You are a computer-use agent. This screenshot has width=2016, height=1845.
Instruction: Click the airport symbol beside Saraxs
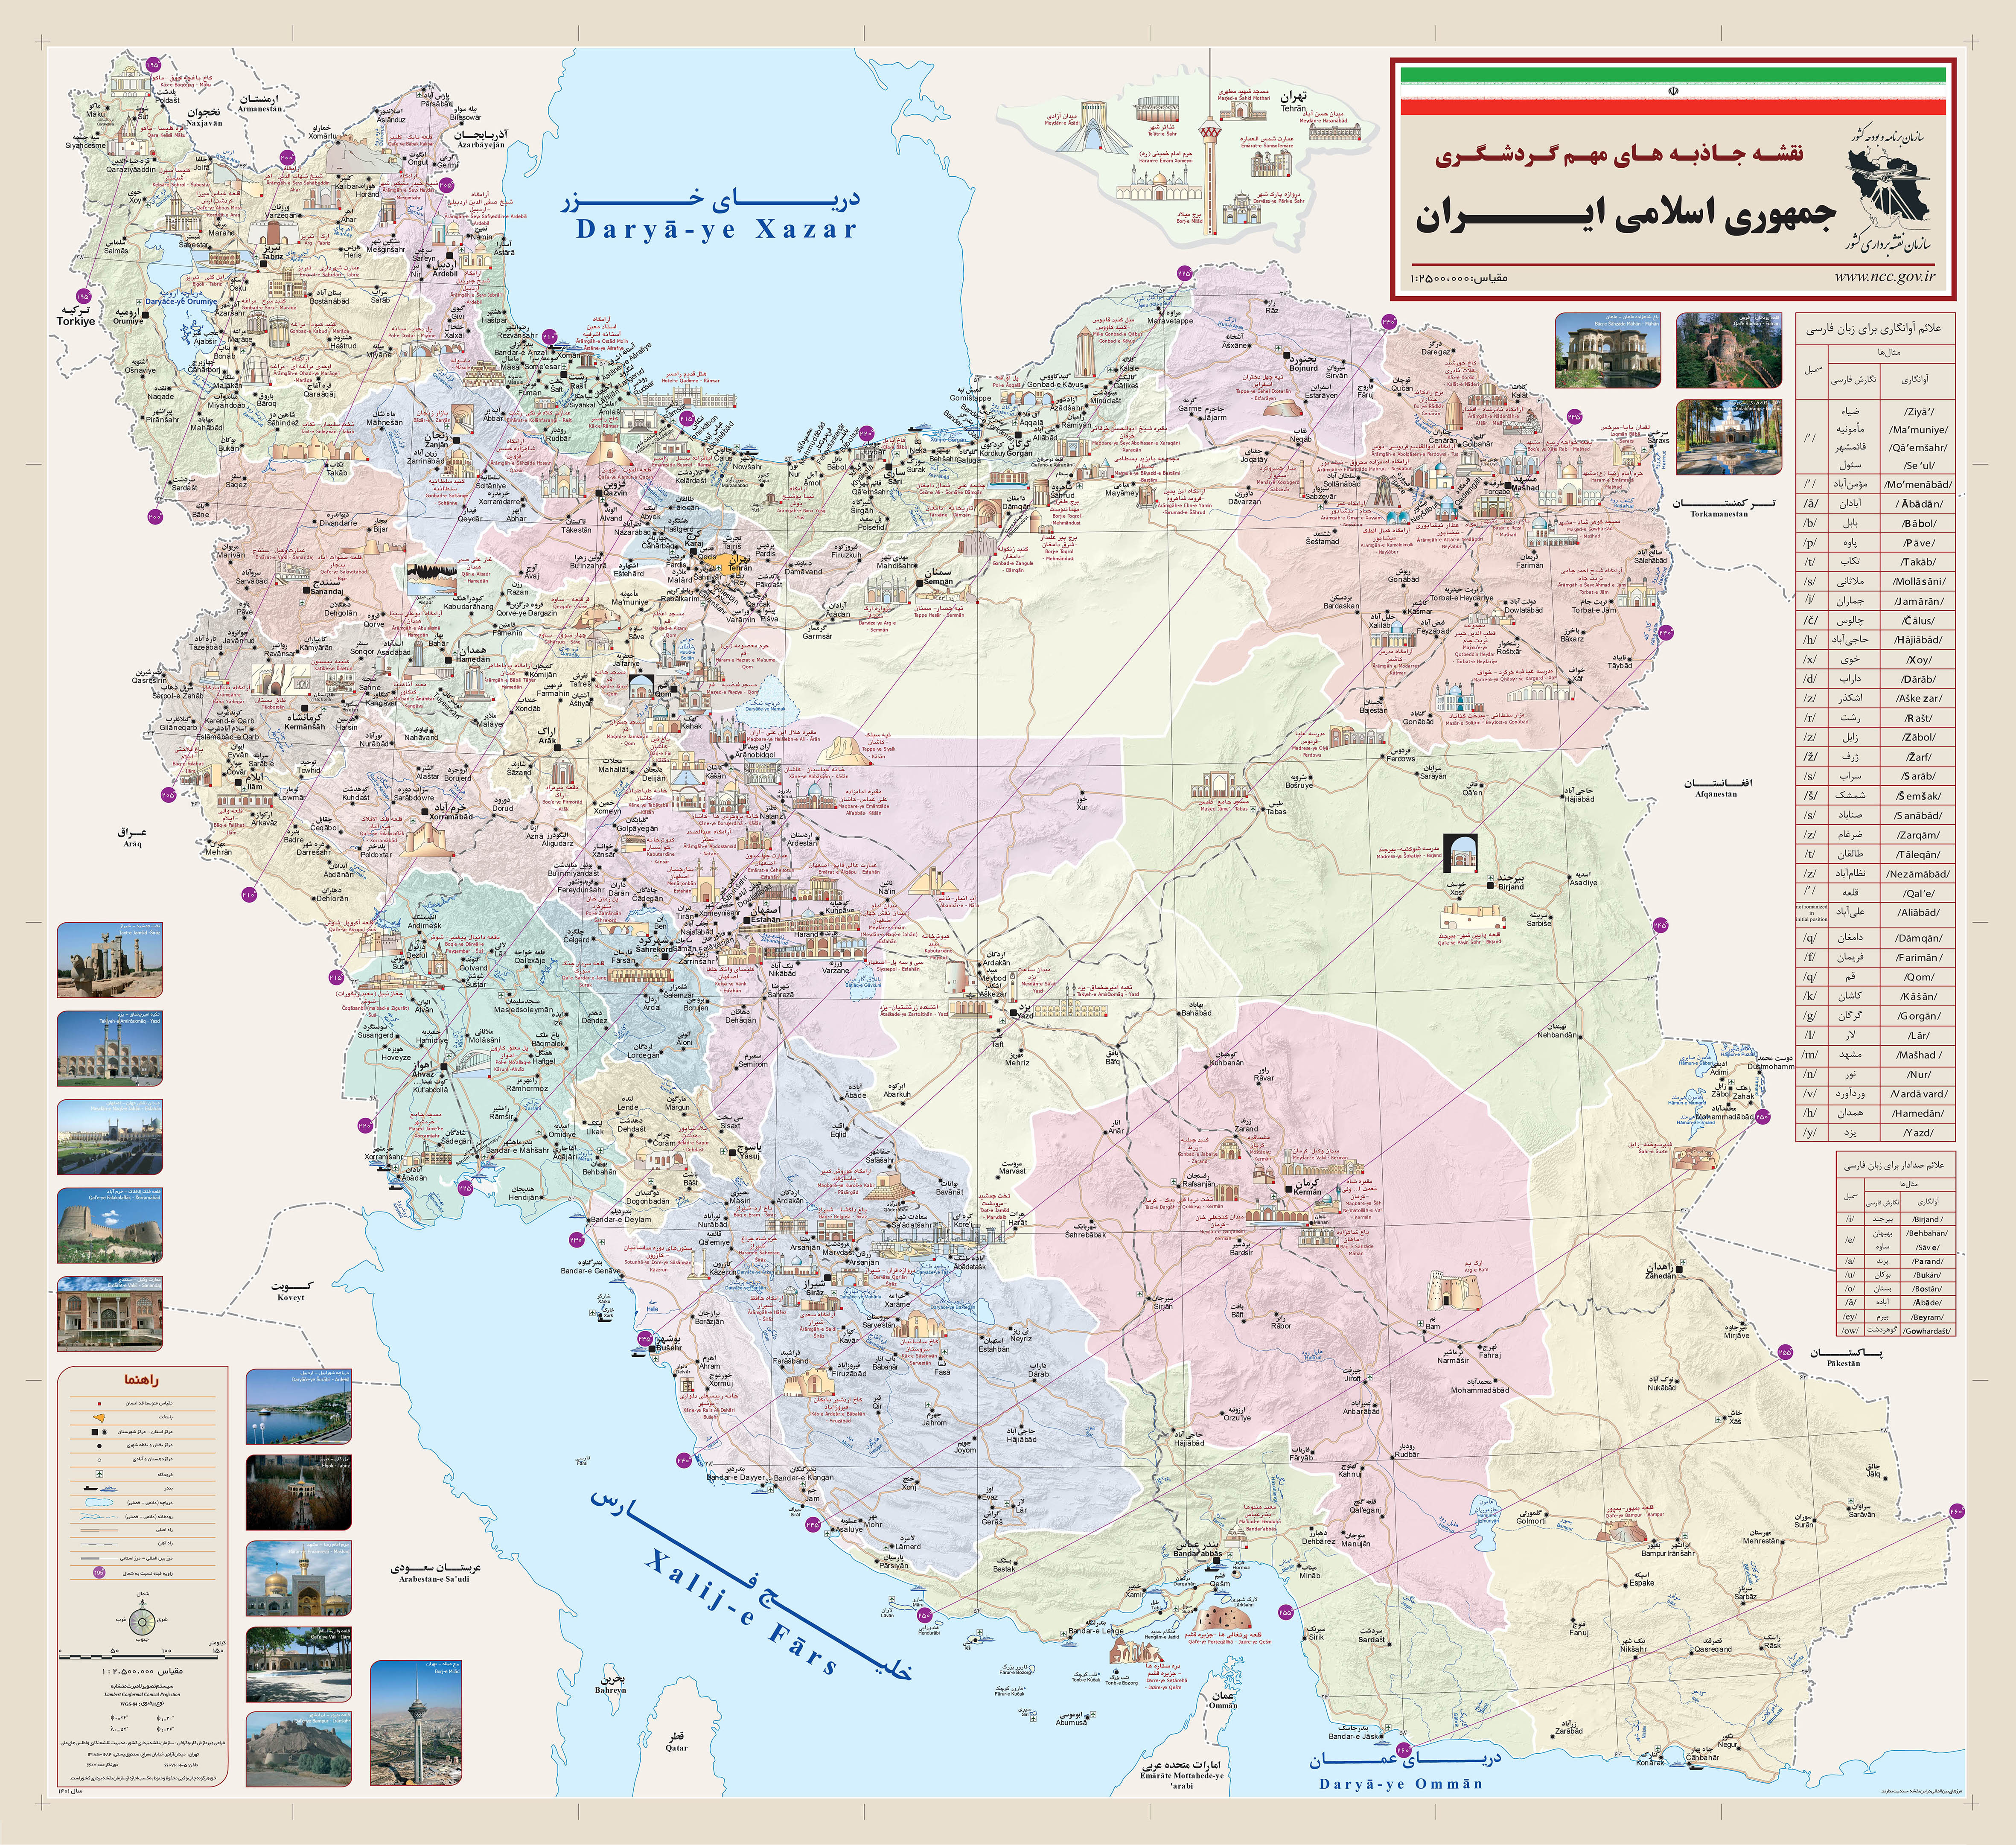[x=1644, y=450]
